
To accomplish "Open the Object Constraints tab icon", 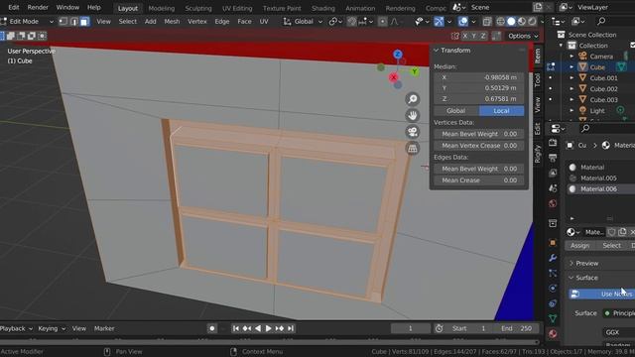I will click(x=553, y=303).
